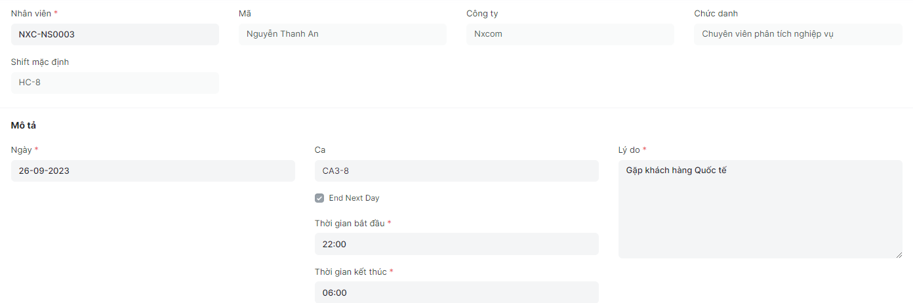The image size is (913, 303).
Task: Click the End Next Day label text
Action: [x=354, y=198]
